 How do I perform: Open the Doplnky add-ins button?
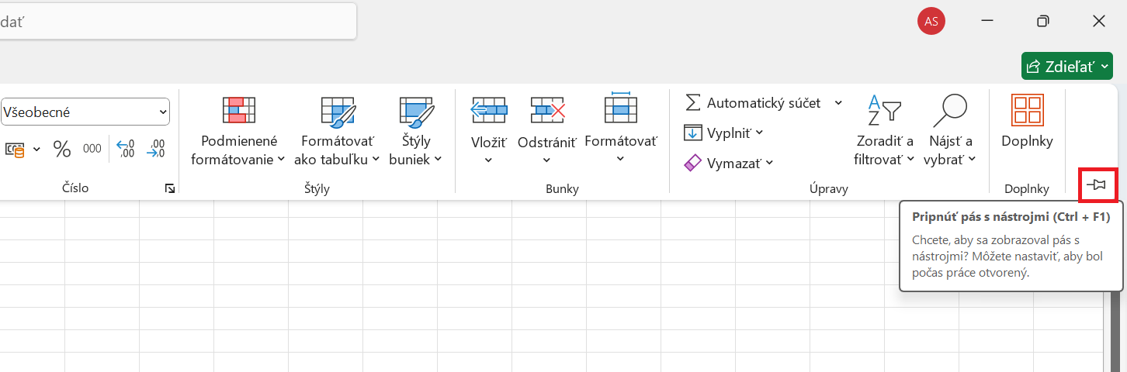[x=1027, y=122]
